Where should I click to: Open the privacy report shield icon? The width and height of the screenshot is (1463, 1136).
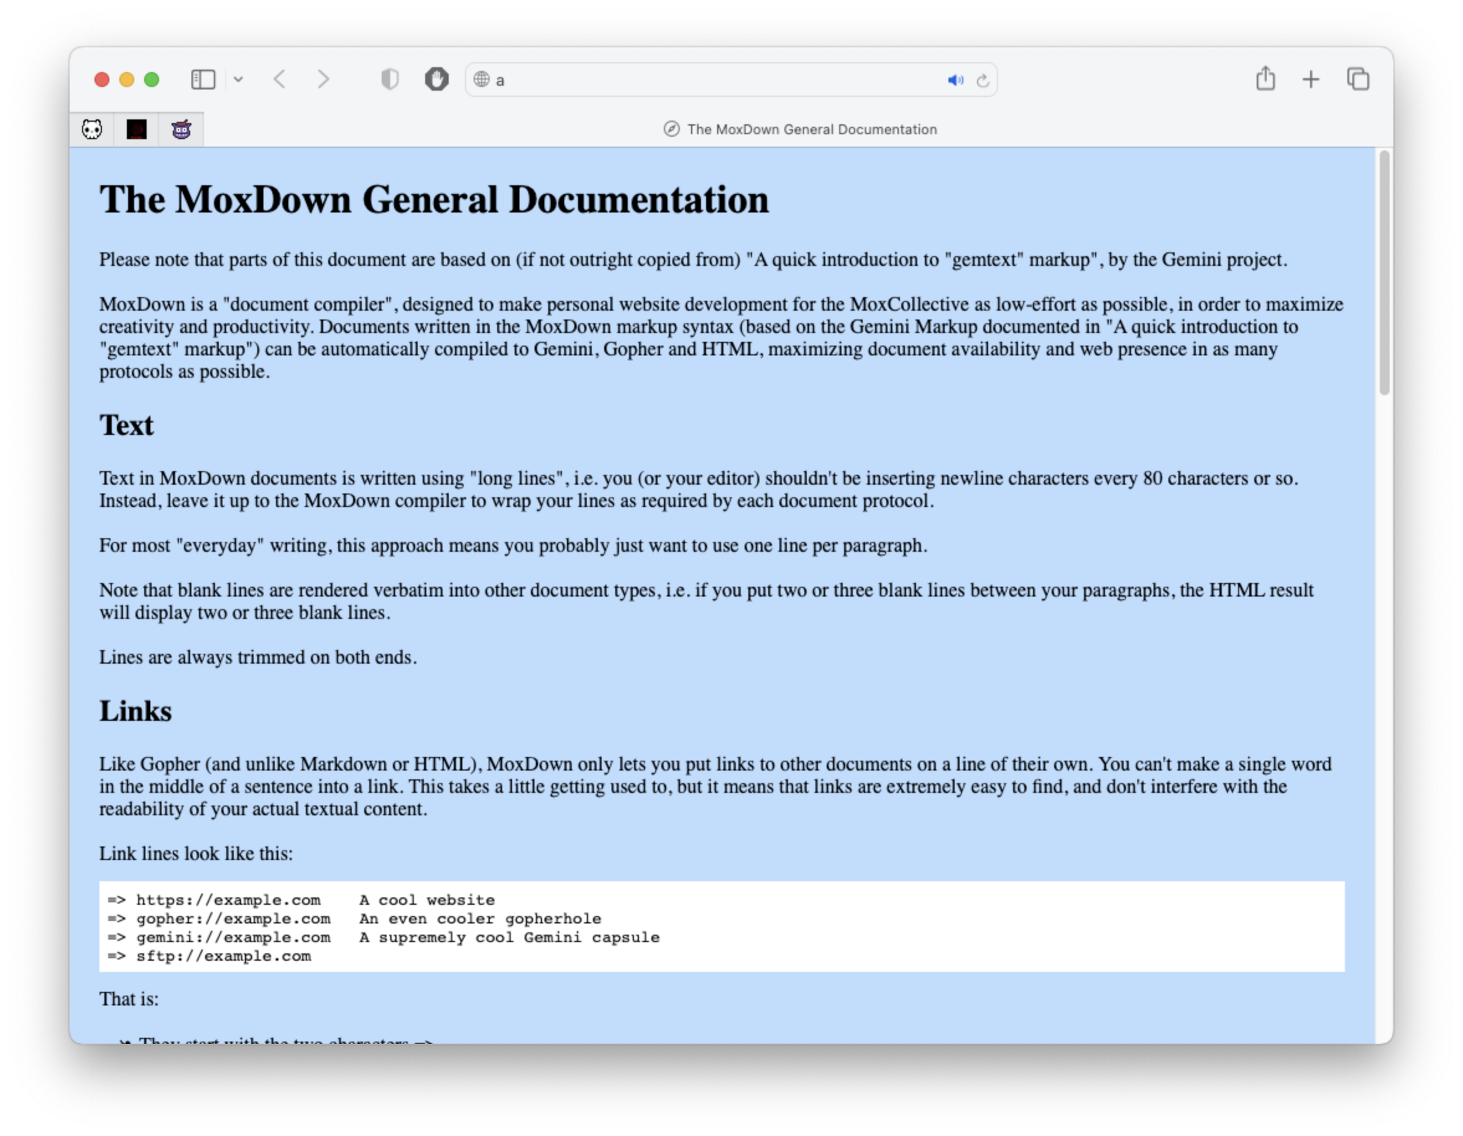pos(390,80)
